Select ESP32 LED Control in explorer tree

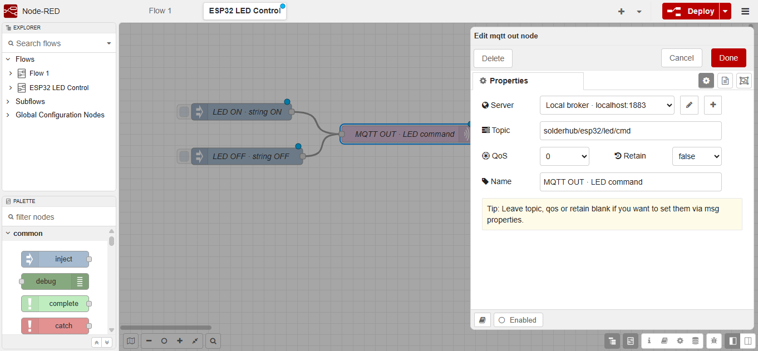pyautogui.click(x=59, y=88)
